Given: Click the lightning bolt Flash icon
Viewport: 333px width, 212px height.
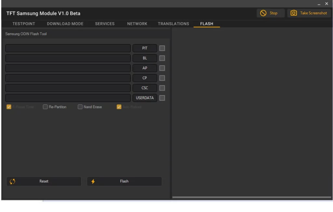Looking at the screenshot, I should [93, 181].
